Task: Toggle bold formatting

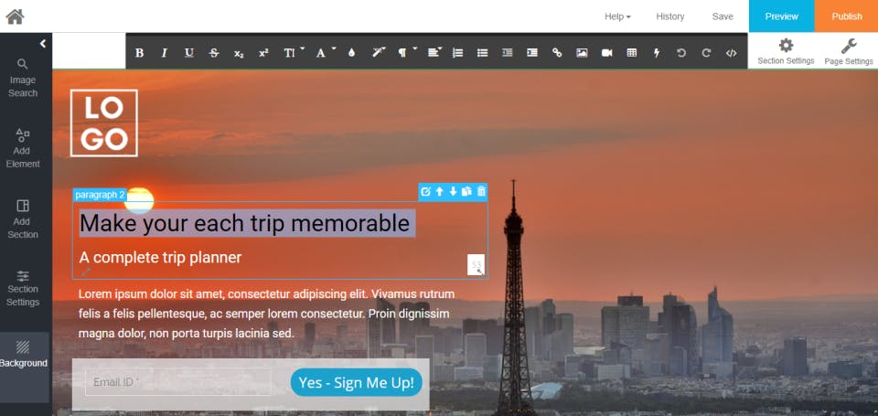Action: pyautogui.click(x=139, y=53)
